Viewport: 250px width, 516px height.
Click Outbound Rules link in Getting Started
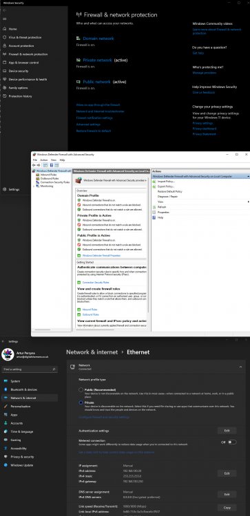(x=91, y=314)
